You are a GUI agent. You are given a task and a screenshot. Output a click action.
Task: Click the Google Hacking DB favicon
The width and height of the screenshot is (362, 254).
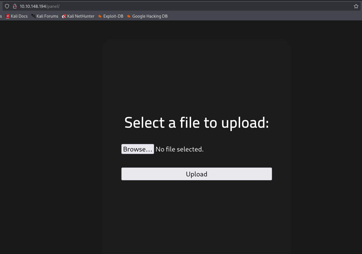pos(129,16)
